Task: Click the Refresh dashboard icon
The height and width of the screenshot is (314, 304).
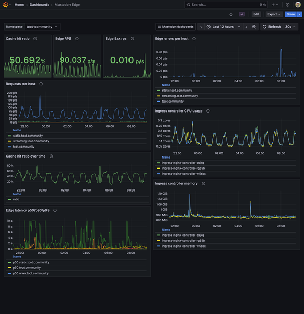Action: [x=264, y=27]
